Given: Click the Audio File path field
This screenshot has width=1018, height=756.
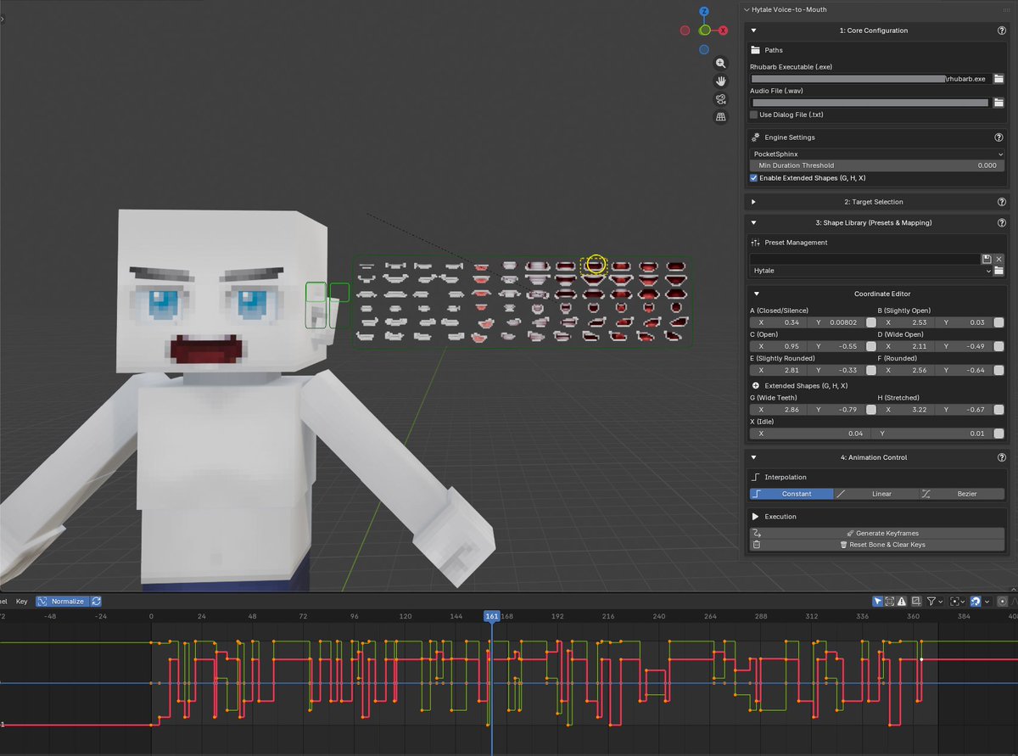Looking at the screenshot, I should [870, 103].
